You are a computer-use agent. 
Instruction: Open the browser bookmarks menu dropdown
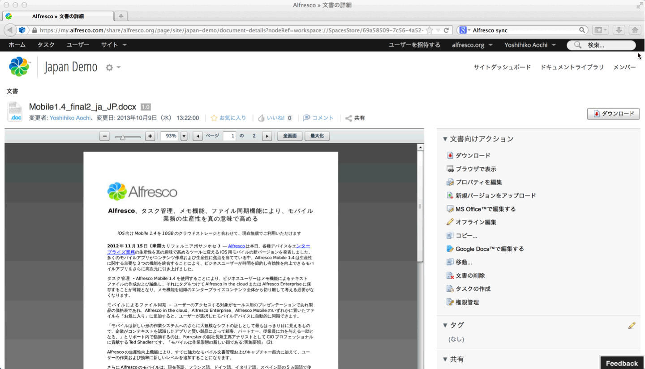(600, 30)
